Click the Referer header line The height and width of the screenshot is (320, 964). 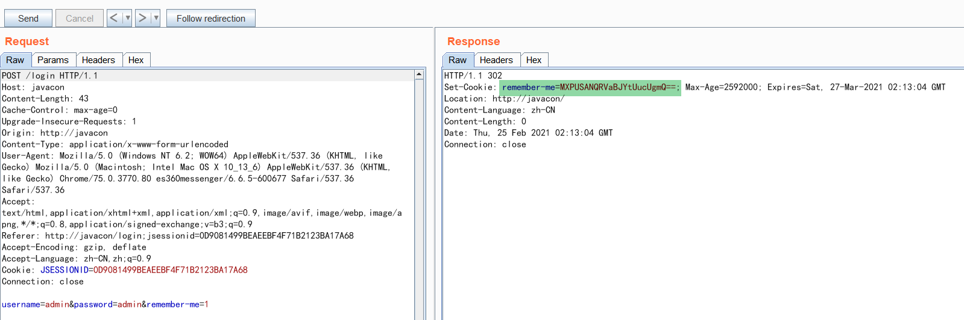tap(178, 236)
